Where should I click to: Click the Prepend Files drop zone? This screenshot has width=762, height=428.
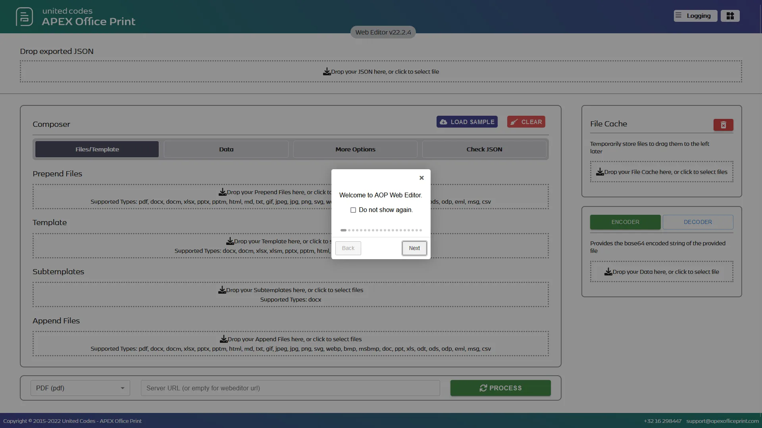(x=291, y=197)
